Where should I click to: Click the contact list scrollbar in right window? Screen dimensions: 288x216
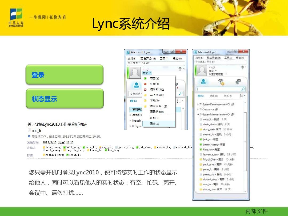pyautogui.click(x=245, y=141)
